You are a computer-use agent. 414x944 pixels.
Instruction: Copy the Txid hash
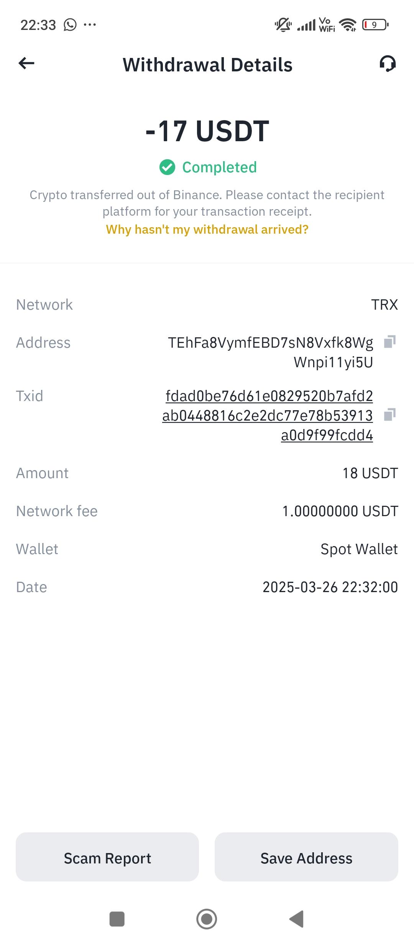pyautogui.click(x=389, y=415)
